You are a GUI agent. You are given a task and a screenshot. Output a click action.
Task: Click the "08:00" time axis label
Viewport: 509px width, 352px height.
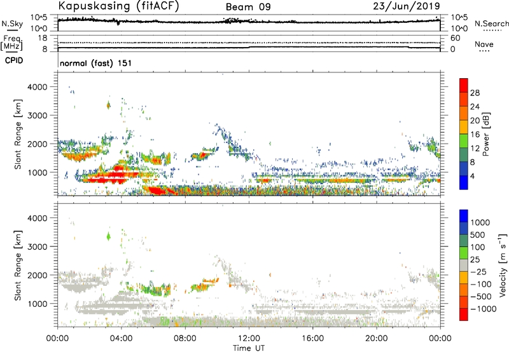coord(185,339)
